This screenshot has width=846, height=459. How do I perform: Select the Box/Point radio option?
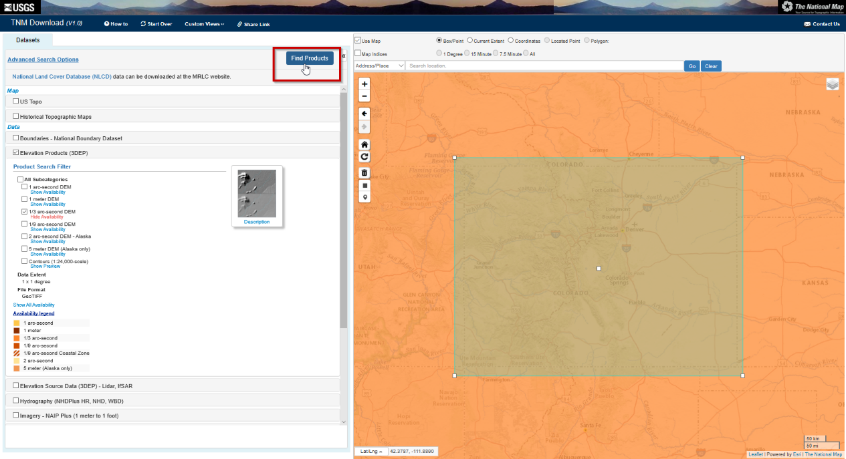click(x=439, y=41)
